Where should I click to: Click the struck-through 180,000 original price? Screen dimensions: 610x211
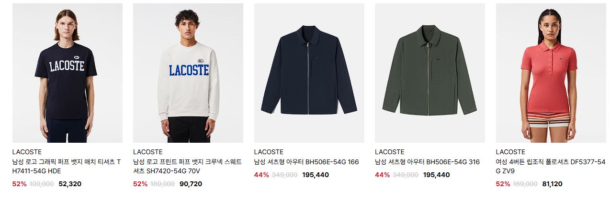(162, 184)
